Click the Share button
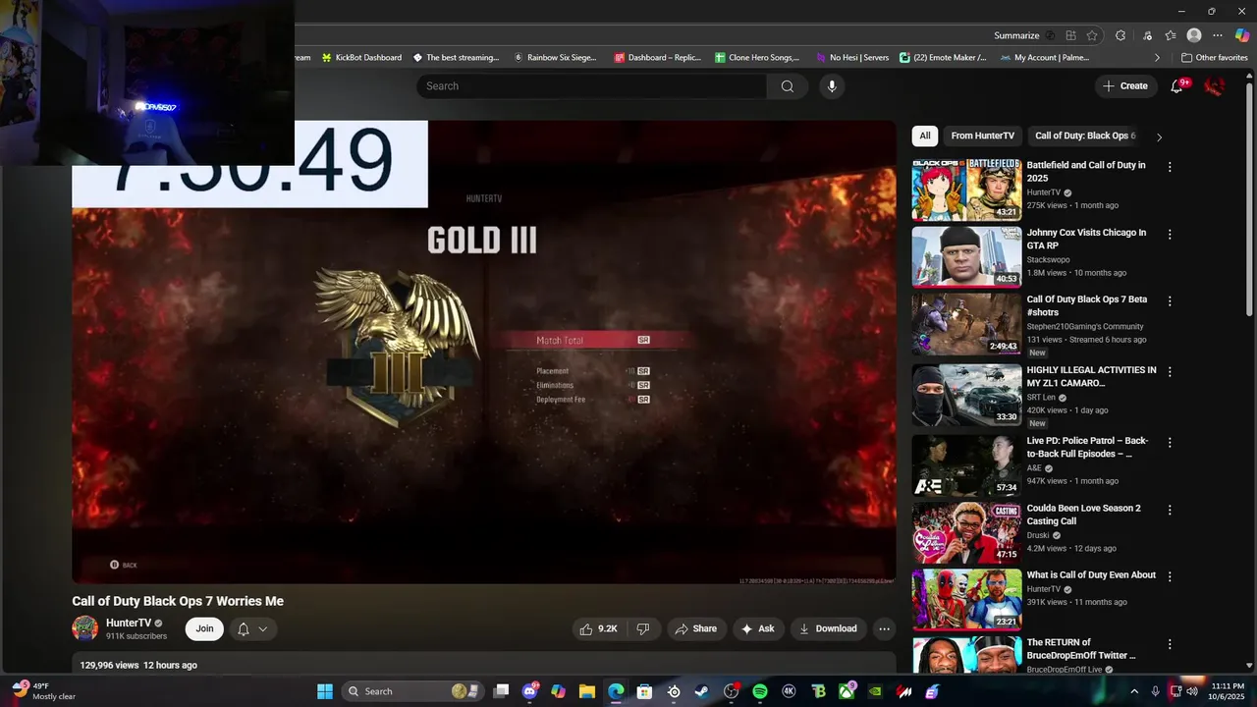Viewport: 1257px width, 707px height. (694, 628)
